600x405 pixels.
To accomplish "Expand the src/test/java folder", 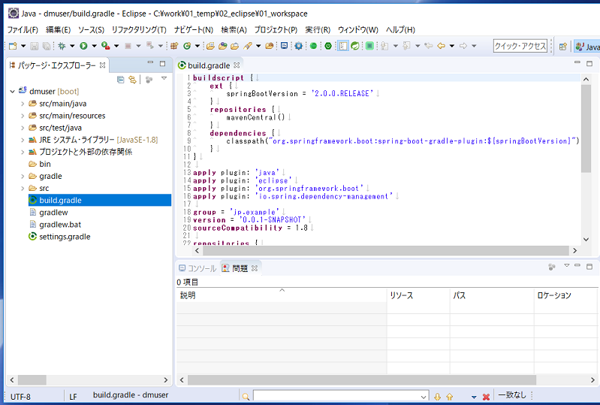I will (x=23, y=128).
